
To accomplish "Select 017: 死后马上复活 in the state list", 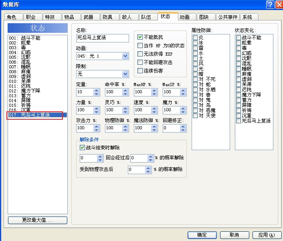I will tap(38, 115).
